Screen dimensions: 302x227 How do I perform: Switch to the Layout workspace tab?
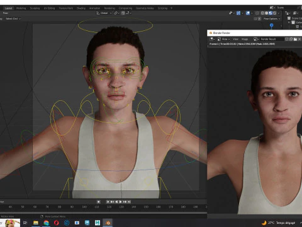pos(8,8)
